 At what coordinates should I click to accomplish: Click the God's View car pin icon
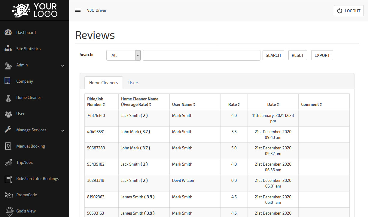[9, 211]
